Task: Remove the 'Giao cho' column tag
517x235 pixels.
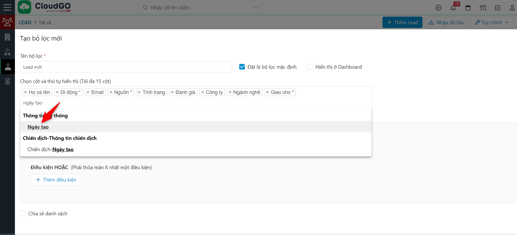Action: pos(267,92)
